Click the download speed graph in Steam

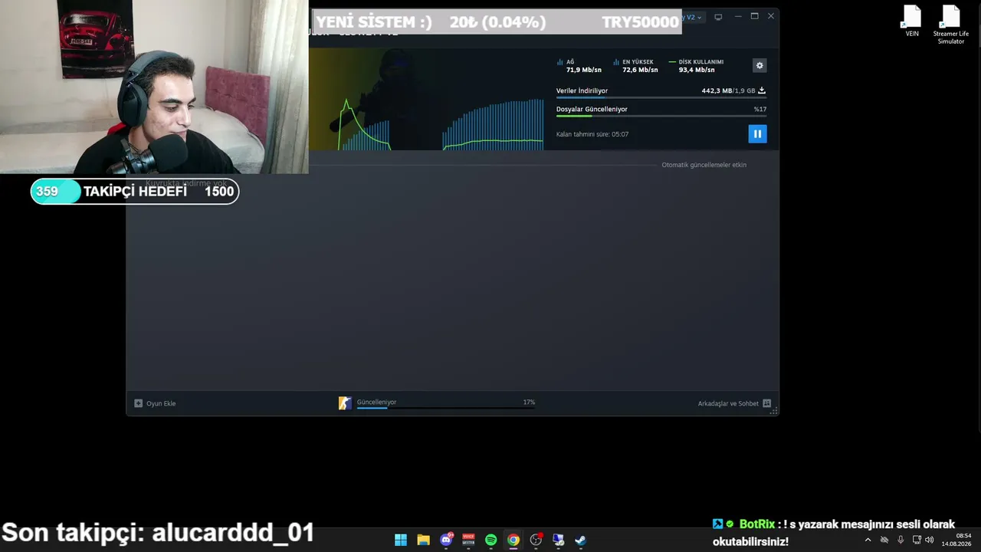[x=441, y=123]
